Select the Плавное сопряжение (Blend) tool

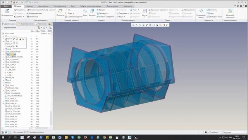[x=105, y=17]
